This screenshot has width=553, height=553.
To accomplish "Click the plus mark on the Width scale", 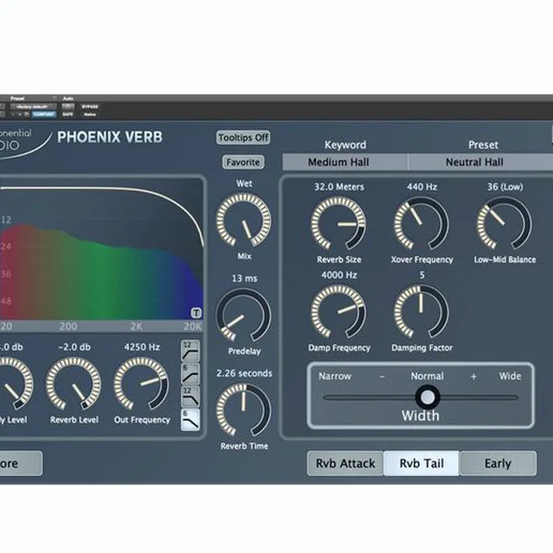I will pos(473,376).
